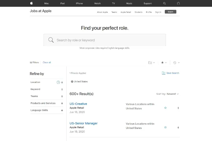Screen dimensions: 212x141
Task: Open the Mac menu
Action: pos(47,3)
